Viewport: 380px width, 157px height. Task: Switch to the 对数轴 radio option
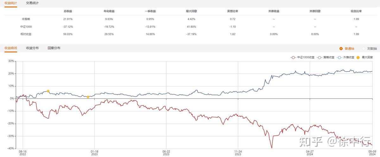tap(363, 48)
